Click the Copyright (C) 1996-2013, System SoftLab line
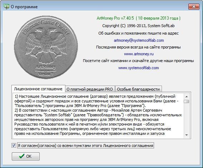The height and width of the screenshot is (168, 203). click(x=138, y=26)
